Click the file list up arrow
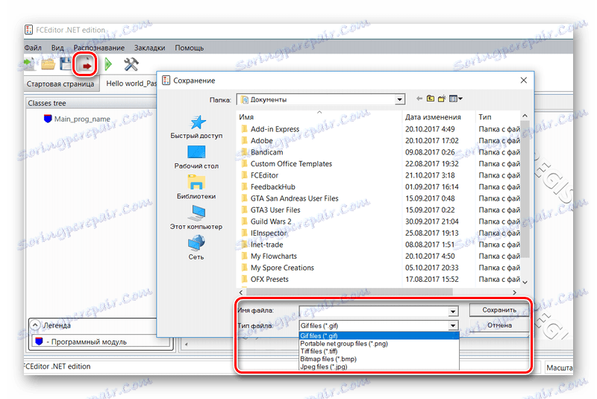 525,116
